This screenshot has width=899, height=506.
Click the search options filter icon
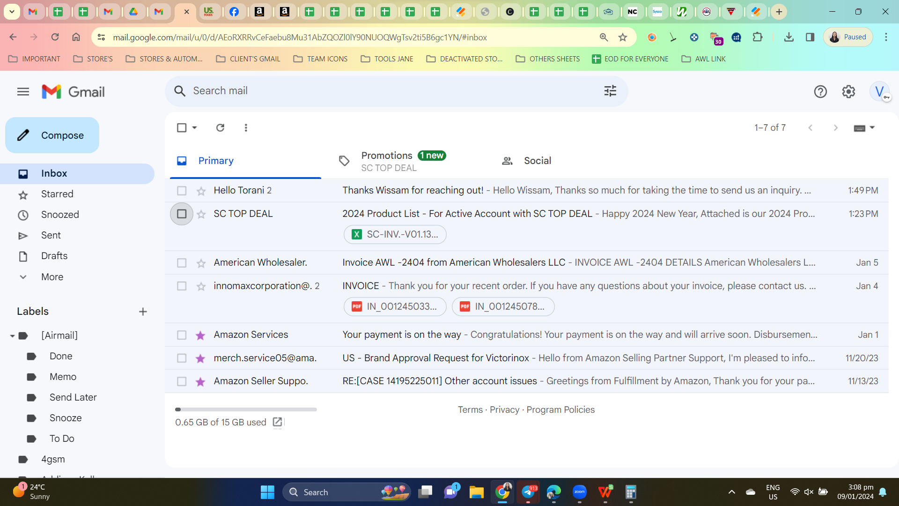pyautogui.click(x=610, y=91)
